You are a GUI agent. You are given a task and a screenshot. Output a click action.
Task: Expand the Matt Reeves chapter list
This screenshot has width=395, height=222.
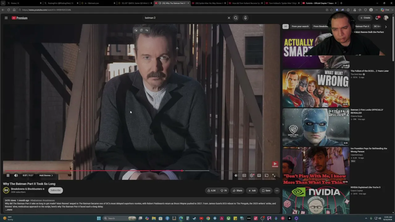[x=46, y=175]
